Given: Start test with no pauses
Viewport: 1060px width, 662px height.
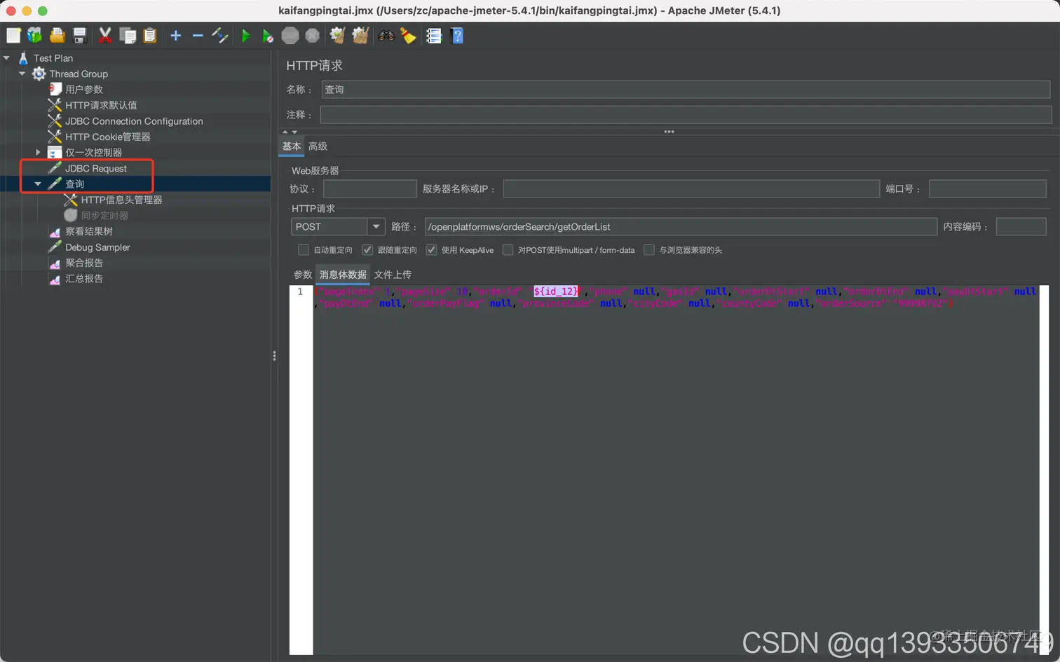Looking at the screenshot, I should tap(268, 36).
